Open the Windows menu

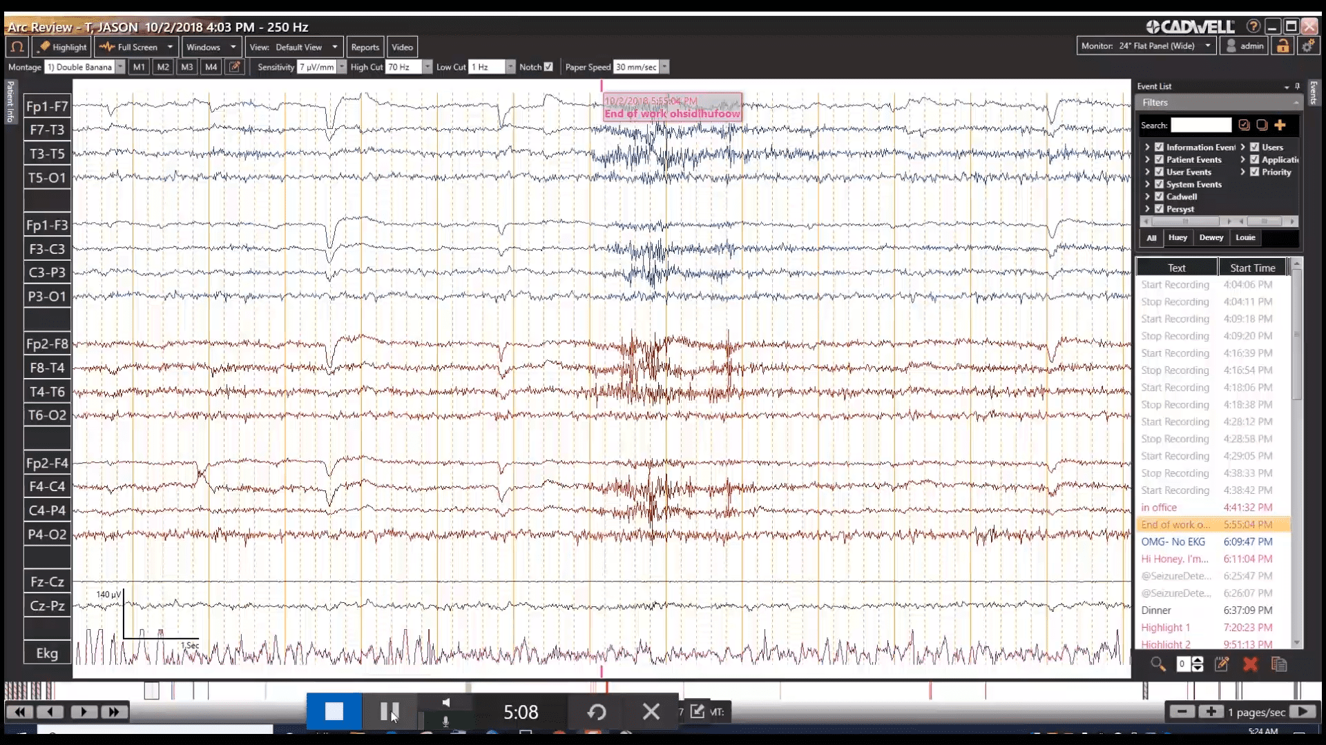(211, 47)
